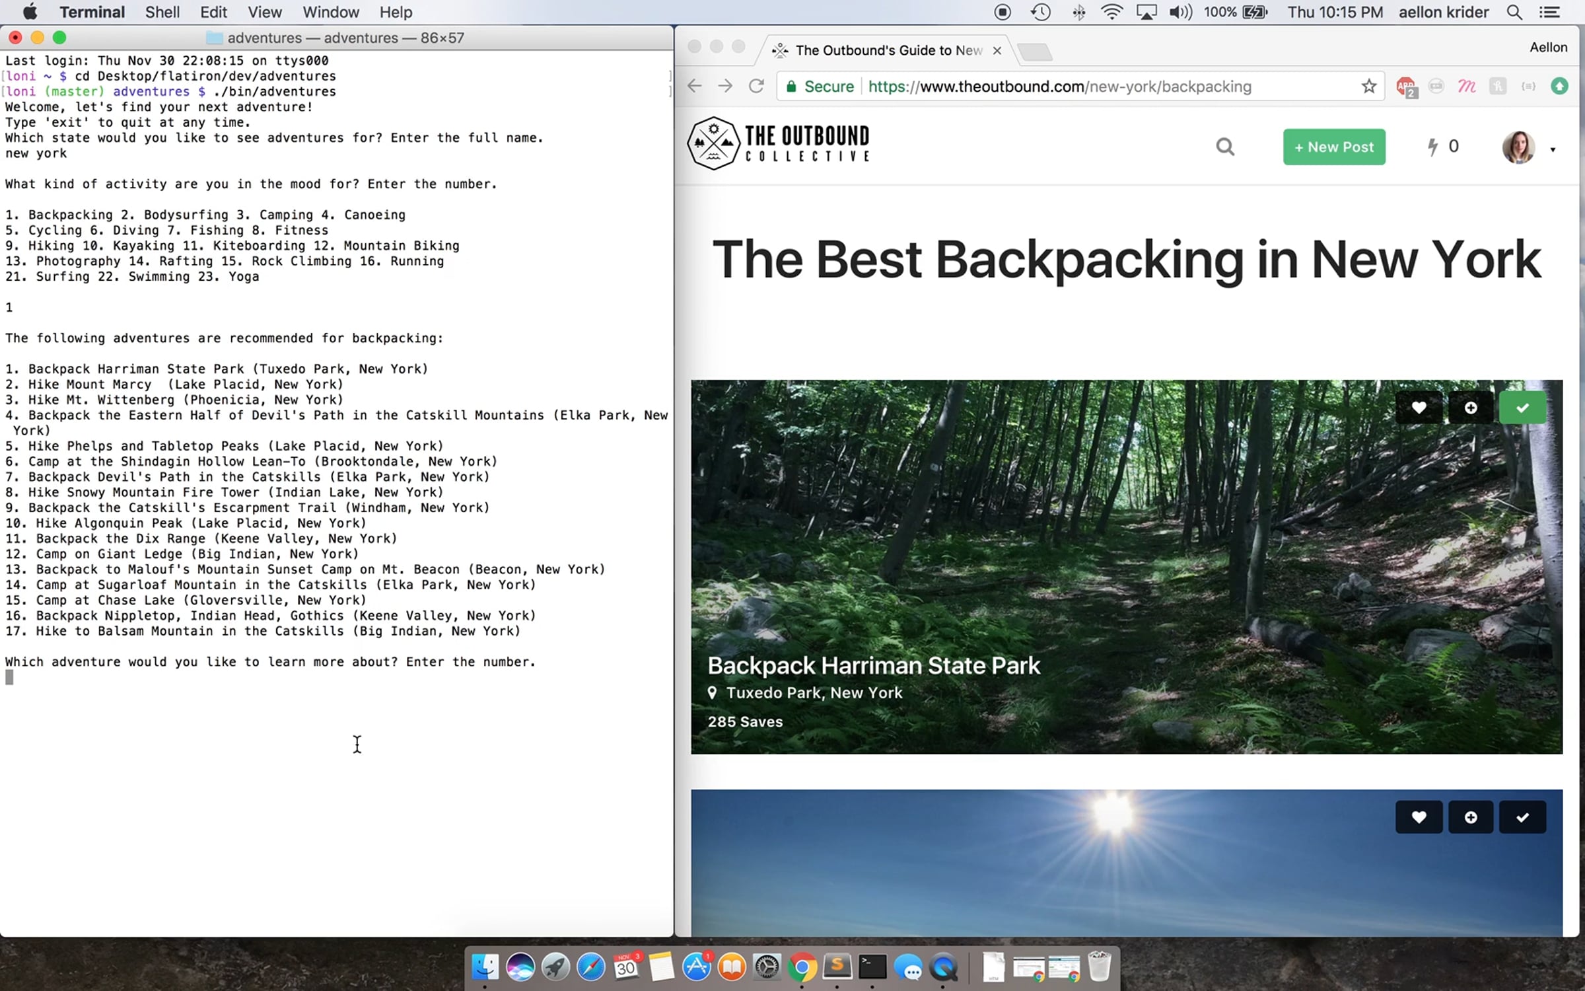Open the Edit menu
The width and height of the screenshot is (1585, 991).
(x=213, y=12)
